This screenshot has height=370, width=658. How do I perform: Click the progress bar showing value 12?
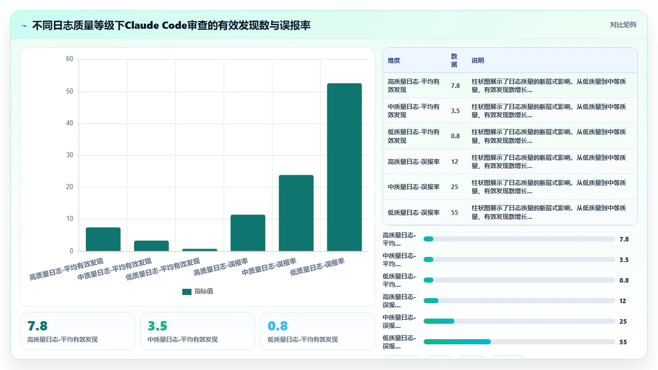519,301
